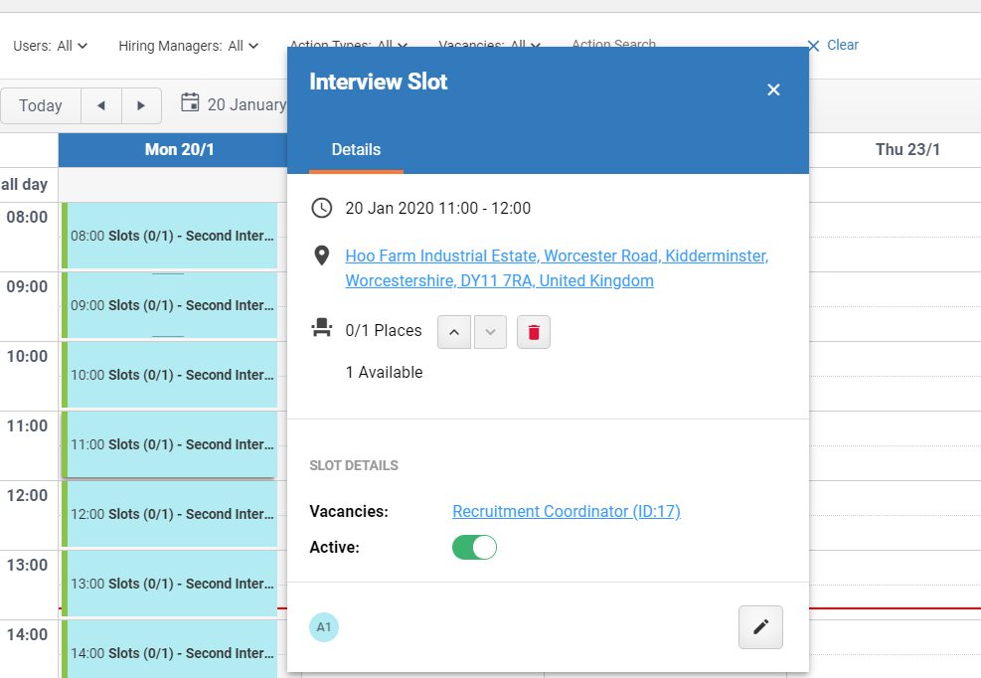
Task: Expand the Hiring Managers filter dropdown
Action: (x=188, y=46)
